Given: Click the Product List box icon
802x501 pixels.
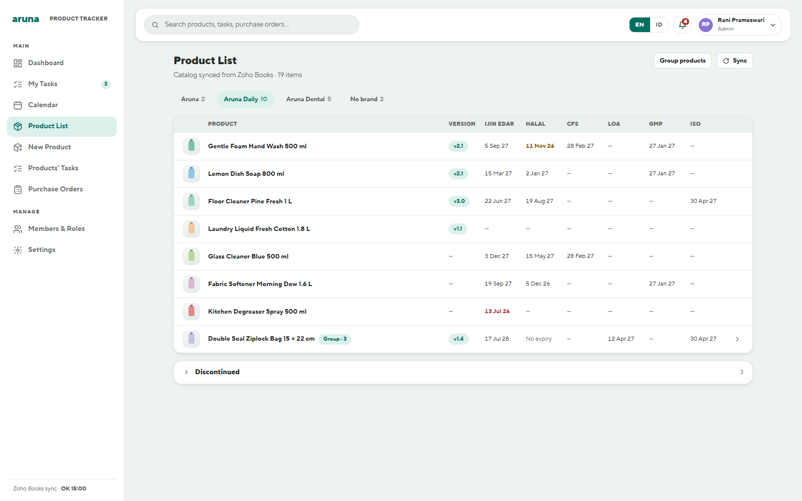Looking at the screenshot, I should click(x=18, y=126).
